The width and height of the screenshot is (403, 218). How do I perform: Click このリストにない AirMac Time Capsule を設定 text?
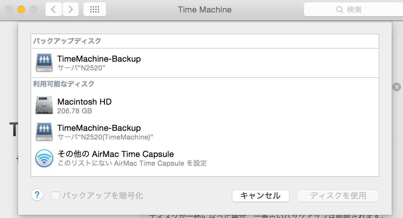[132, 163]
